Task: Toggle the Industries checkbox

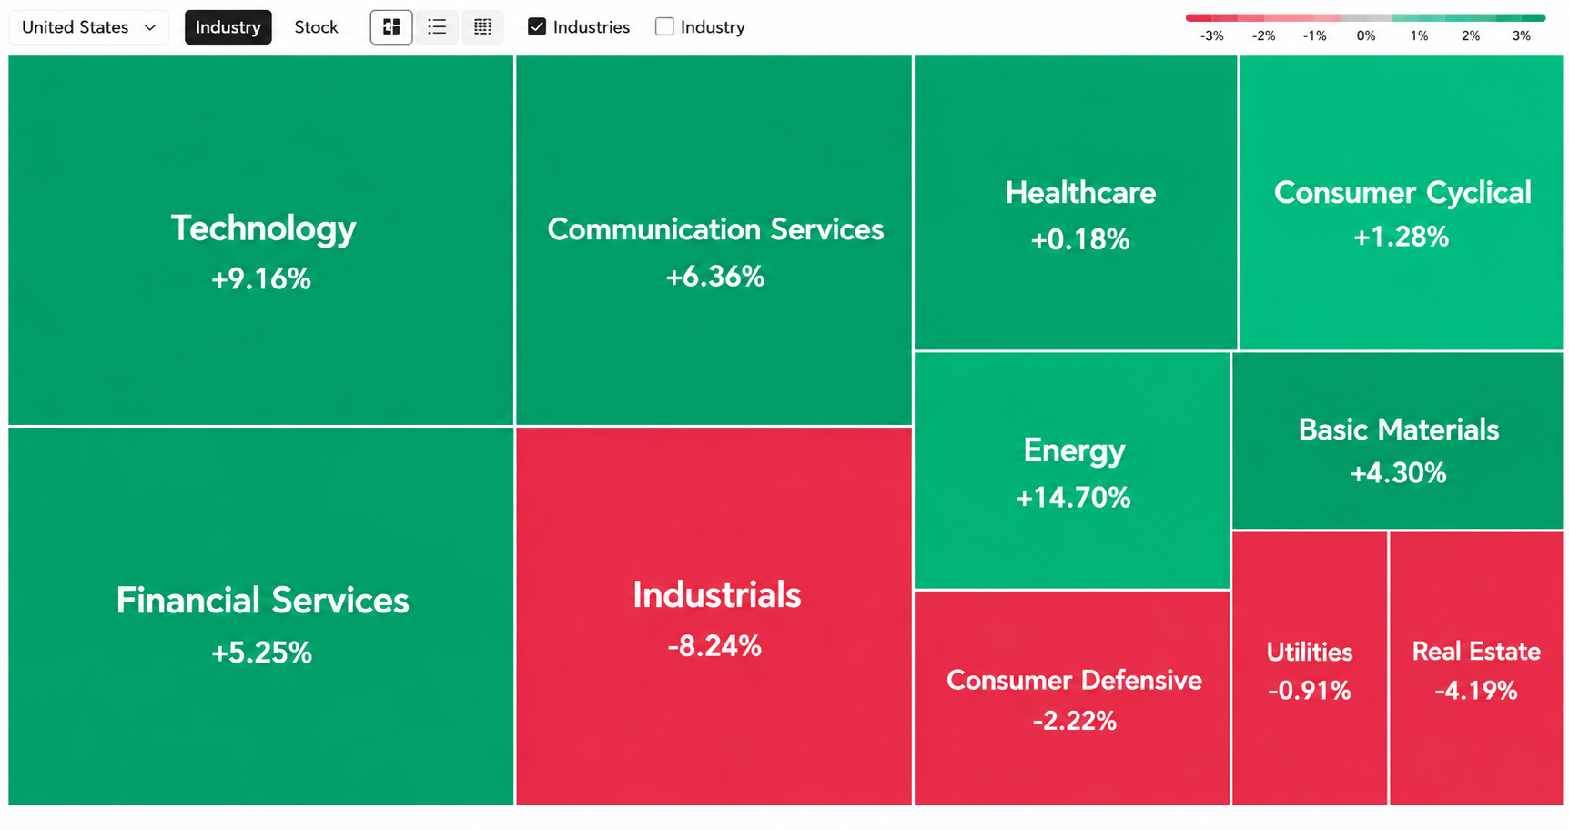Action: [537, 27]
